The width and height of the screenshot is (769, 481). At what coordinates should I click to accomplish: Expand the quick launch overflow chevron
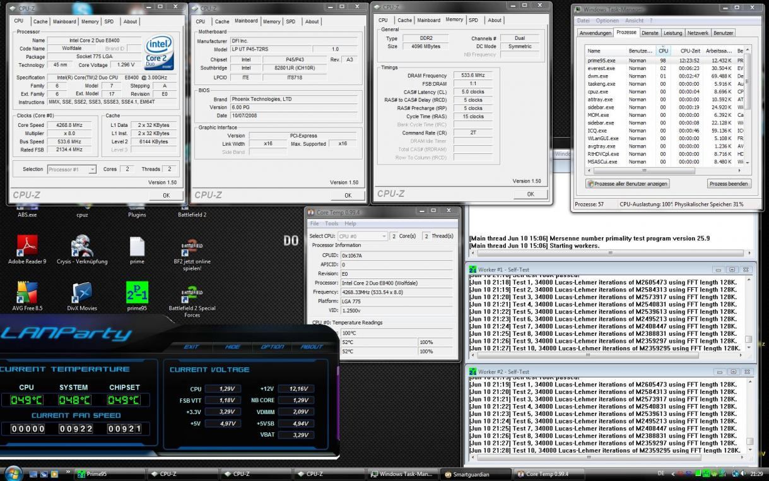click(68, 472)
